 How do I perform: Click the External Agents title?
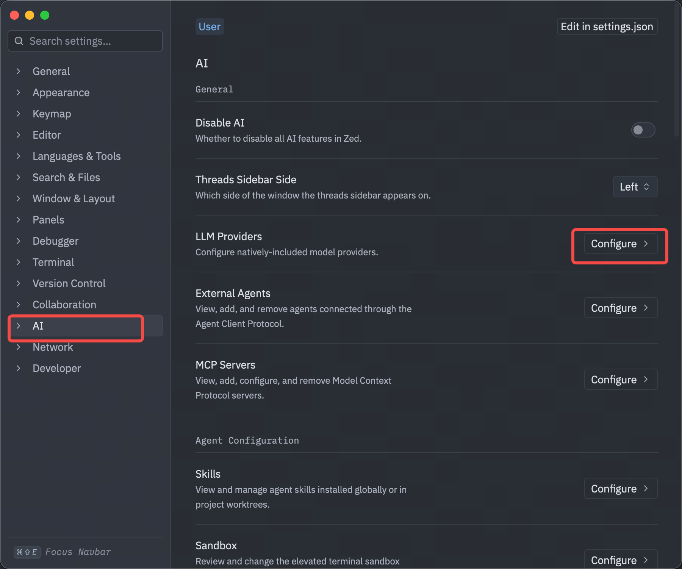pos(233,293)
